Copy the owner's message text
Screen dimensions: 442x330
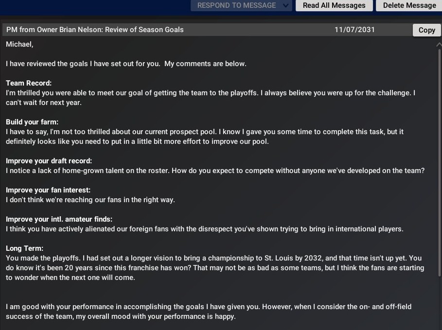tap(426, 30)
